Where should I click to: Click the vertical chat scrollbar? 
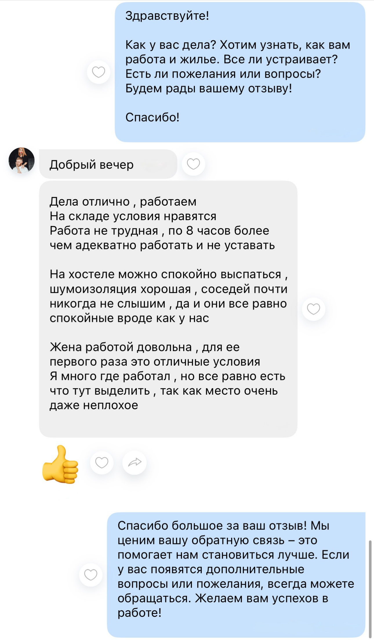point(370,589)
